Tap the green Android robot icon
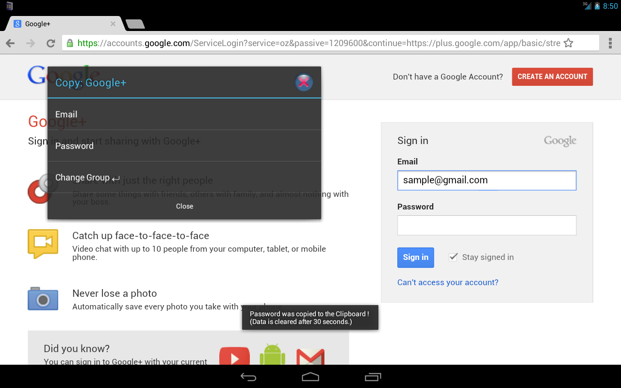Screen dimensions: 621x388 tap(272, 356)
